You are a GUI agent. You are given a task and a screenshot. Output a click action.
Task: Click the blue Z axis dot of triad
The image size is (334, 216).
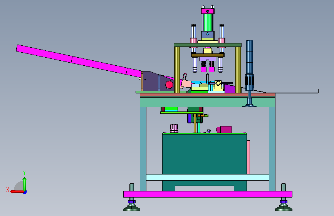[25, 192]
